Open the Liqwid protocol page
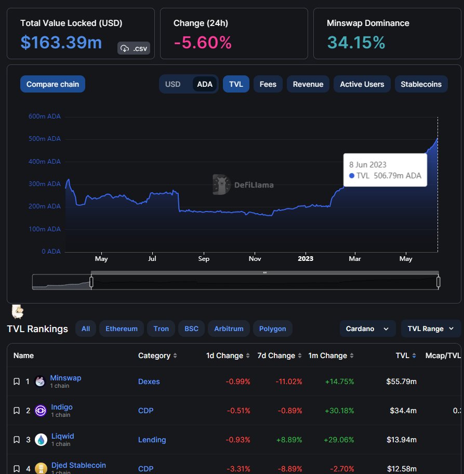464x474 pixels. pyautogui.click(x=62, y=436)
